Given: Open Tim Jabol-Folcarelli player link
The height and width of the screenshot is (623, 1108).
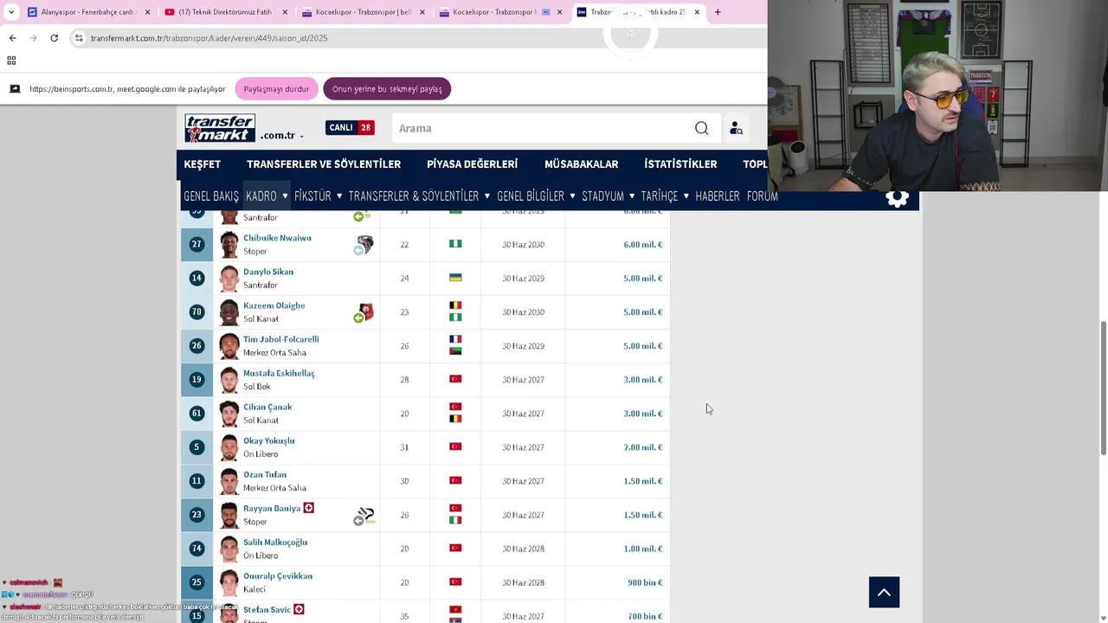Looking at the screenshot, I should (x=280, y=339).
